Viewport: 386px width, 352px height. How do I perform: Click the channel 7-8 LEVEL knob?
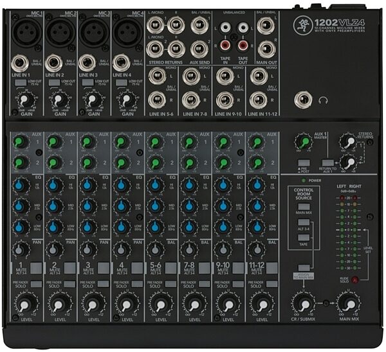(x=193, y=305)
